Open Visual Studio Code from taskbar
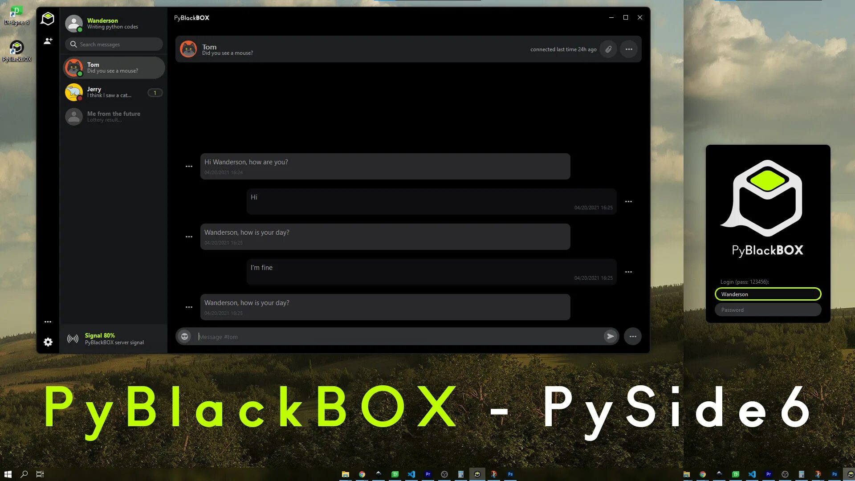 point(411,474)
